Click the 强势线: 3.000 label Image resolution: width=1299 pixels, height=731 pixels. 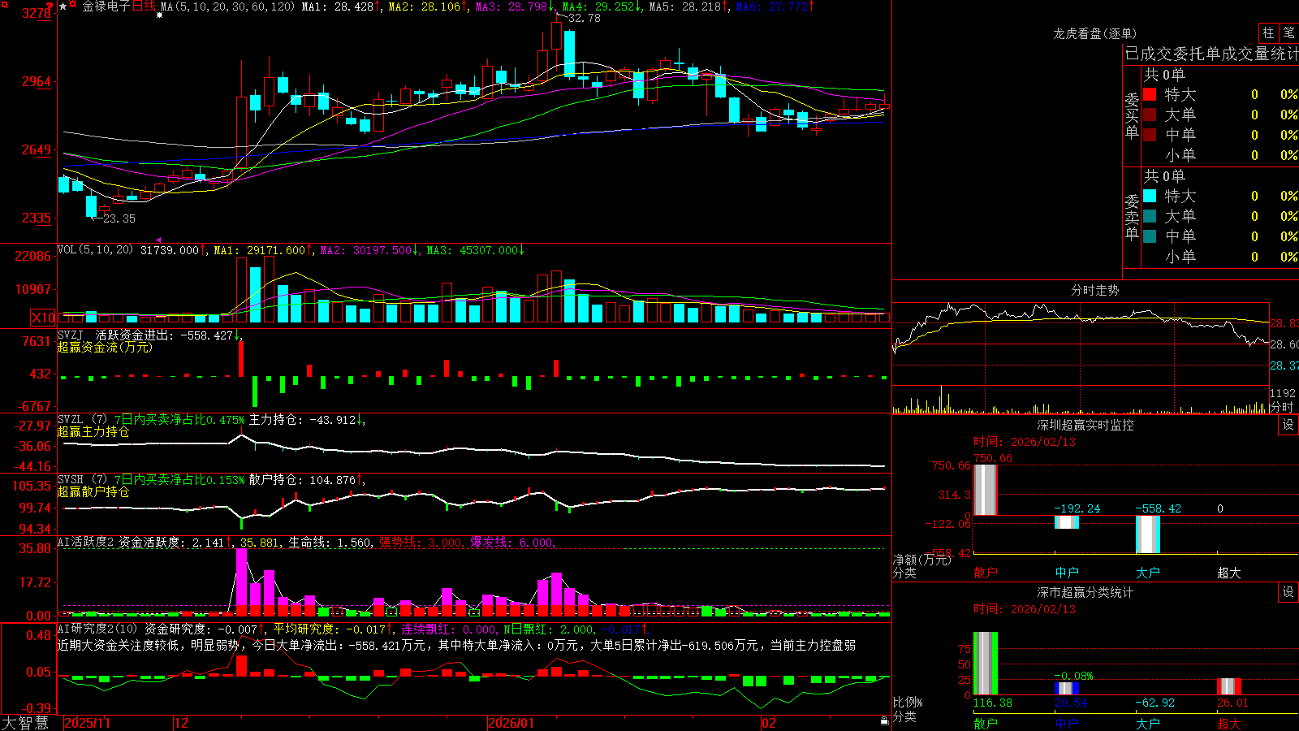point(421,543)
